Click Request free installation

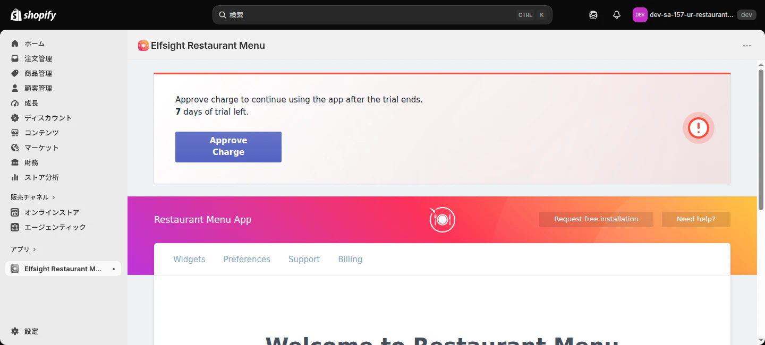pos(596,219)
